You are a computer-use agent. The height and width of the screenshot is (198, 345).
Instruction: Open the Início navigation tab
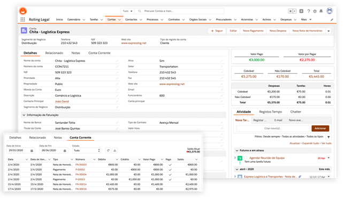click(59, 20)
